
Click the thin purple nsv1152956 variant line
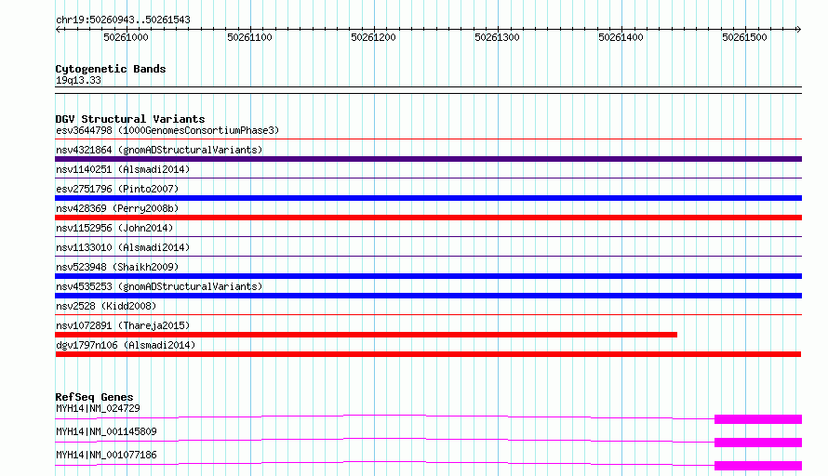[428, 237]
